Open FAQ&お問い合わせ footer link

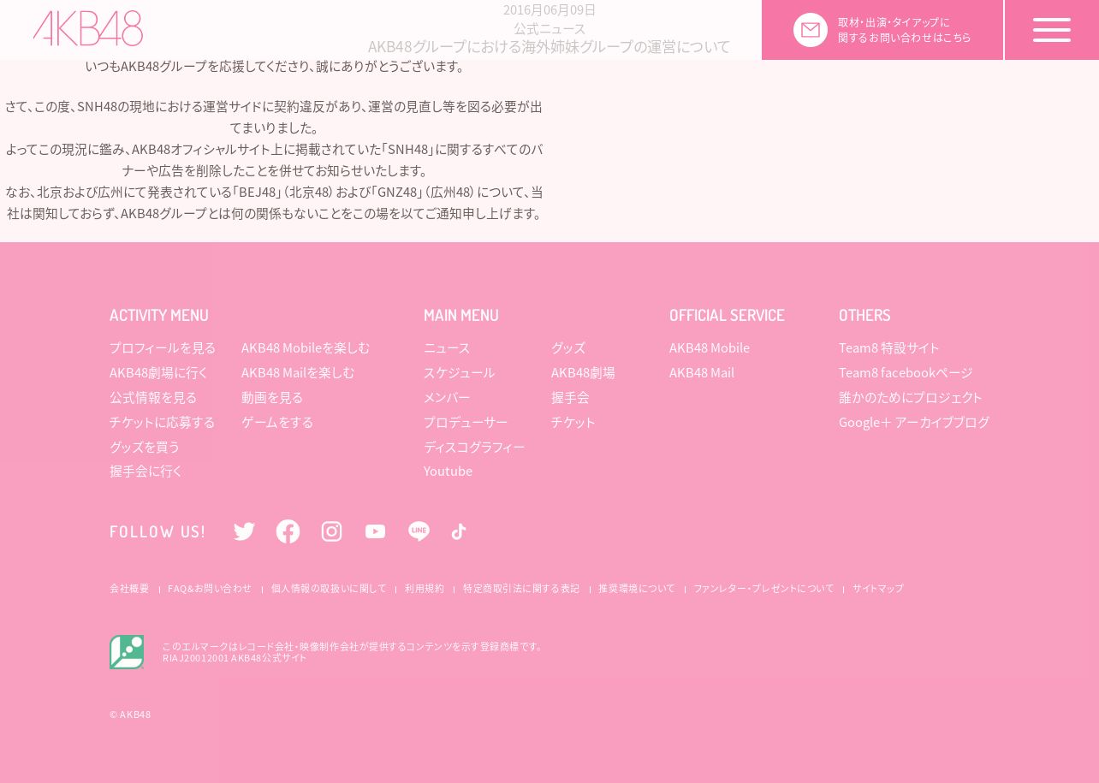(210, 588)
